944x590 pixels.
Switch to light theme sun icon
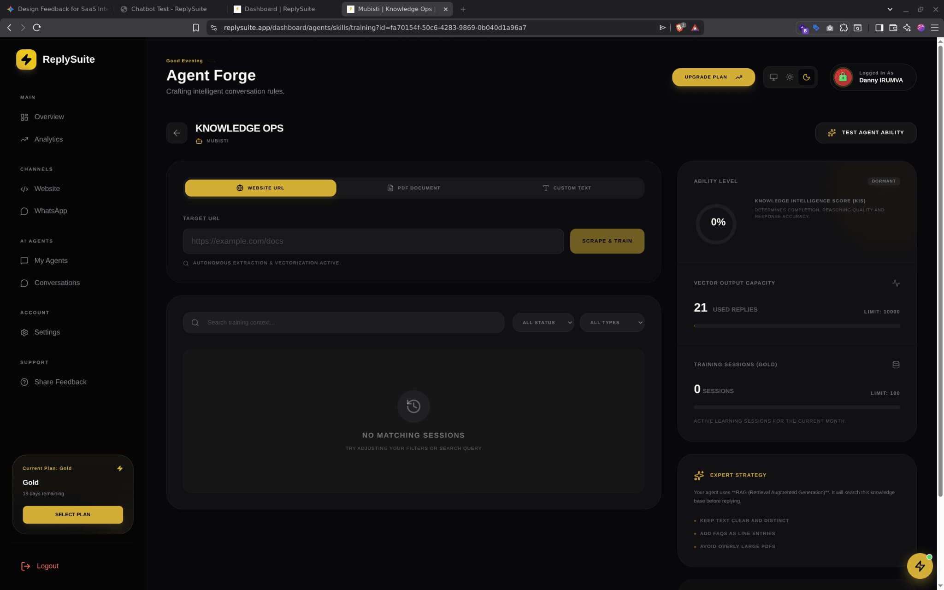click(x=790, y=77)
